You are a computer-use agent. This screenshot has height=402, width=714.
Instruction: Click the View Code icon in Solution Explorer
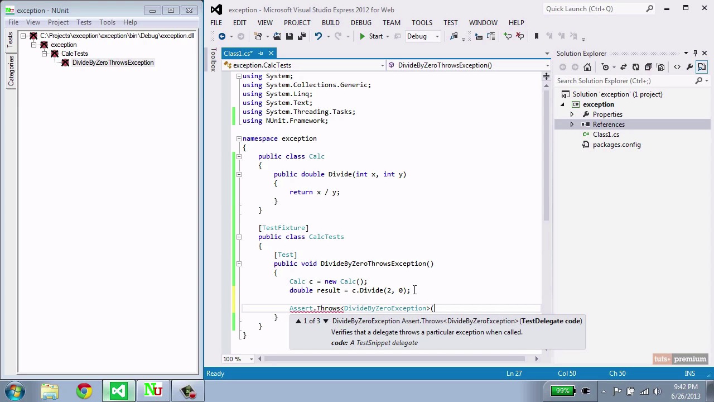click(x=677, y=67)
